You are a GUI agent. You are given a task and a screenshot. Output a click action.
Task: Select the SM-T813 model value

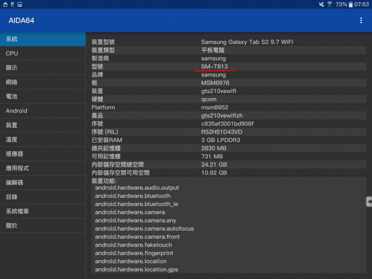pos(214,67)
